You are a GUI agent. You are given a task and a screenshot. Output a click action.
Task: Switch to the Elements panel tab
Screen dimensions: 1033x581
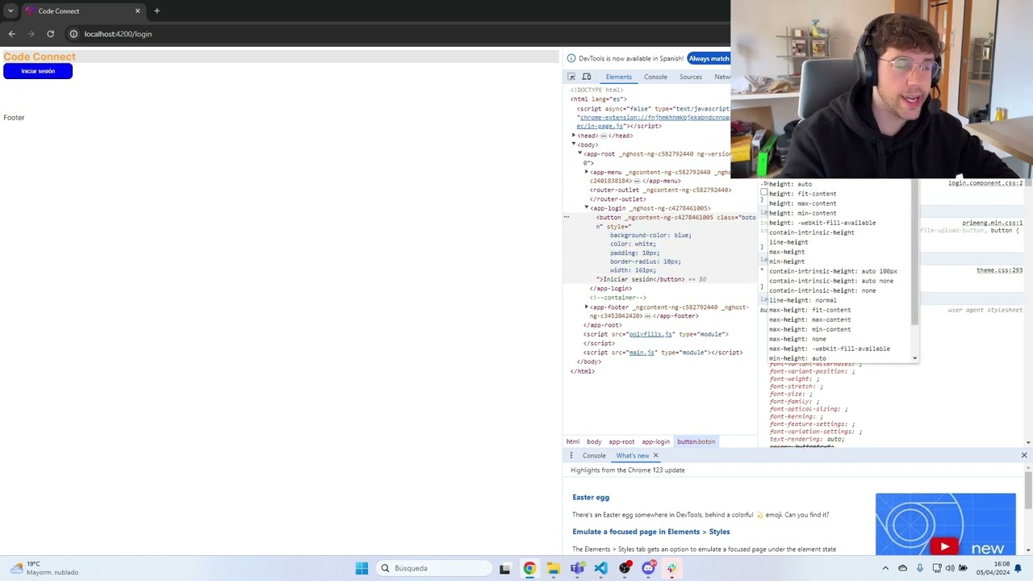(619, 77)
